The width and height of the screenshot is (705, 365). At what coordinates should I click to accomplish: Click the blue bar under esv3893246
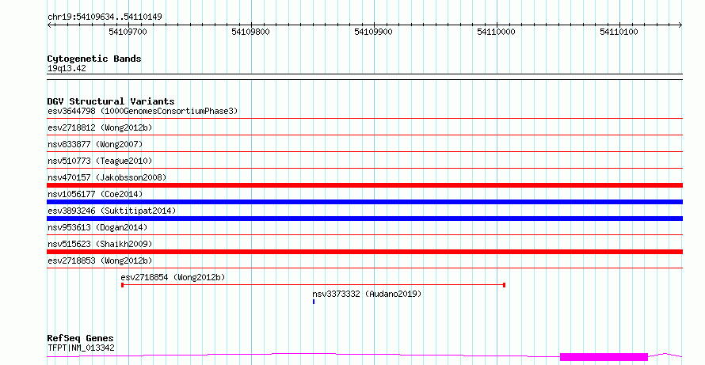(364, 219)
